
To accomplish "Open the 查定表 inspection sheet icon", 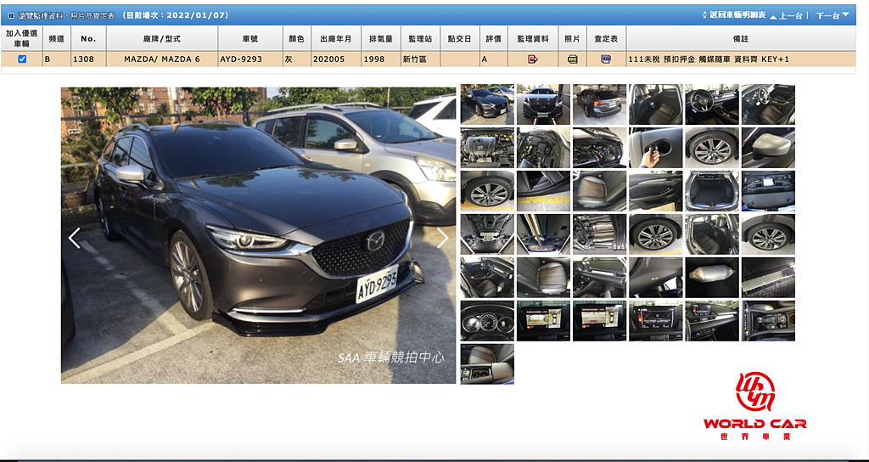I will point(606,59).
